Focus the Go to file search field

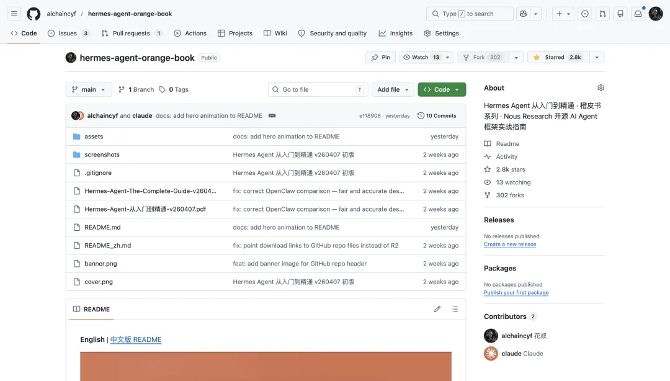[x=318, y=89]
